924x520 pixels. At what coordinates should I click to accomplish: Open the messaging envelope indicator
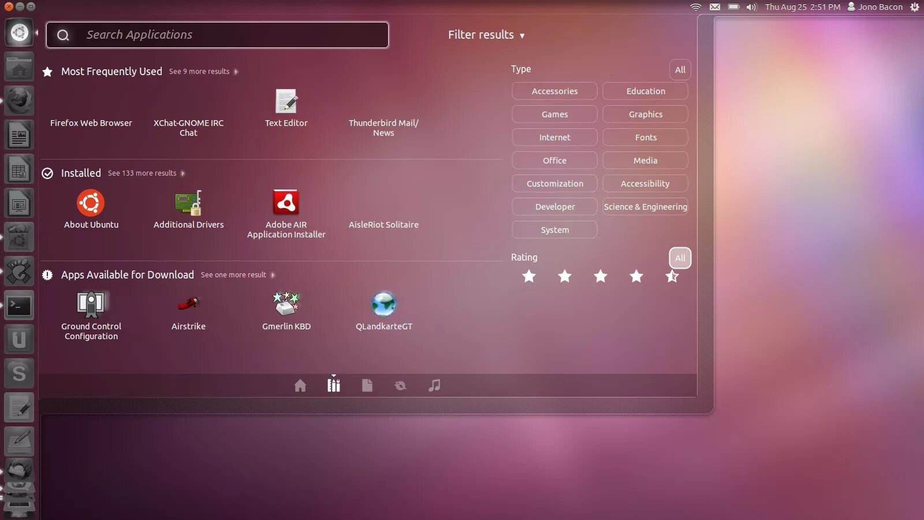click(x=715, y=7)
